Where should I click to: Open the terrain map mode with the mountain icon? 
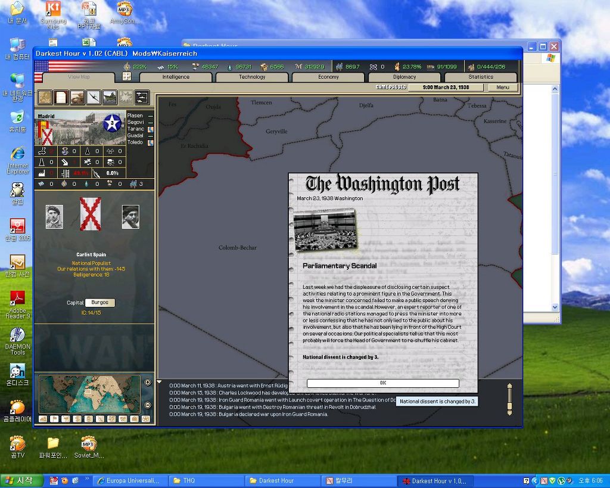[x=43, y=419]
